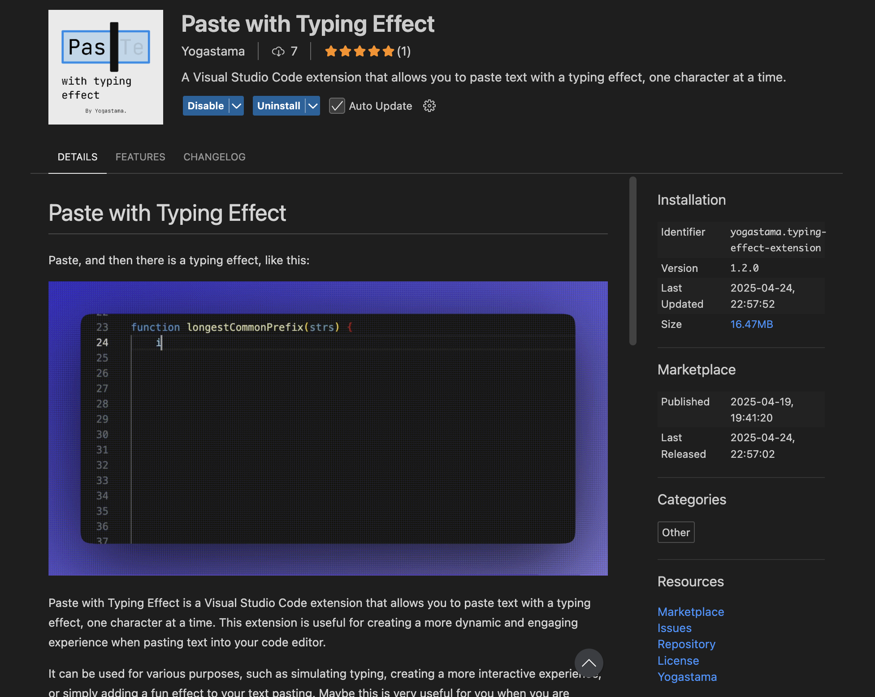The height and width of the screenshot is (697, 875).
Task: Click the Published date 2025-04-19
Action: click(x=762, y=402)
